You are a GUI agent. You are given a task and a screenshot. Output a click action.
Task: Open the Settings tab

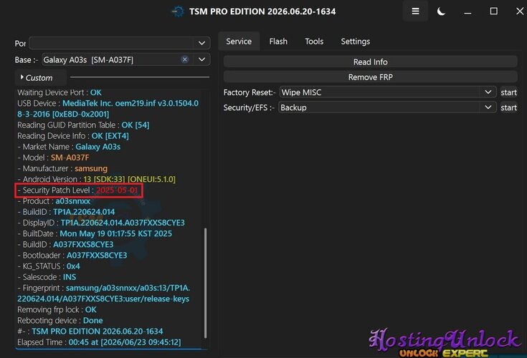tap(355, 42)
